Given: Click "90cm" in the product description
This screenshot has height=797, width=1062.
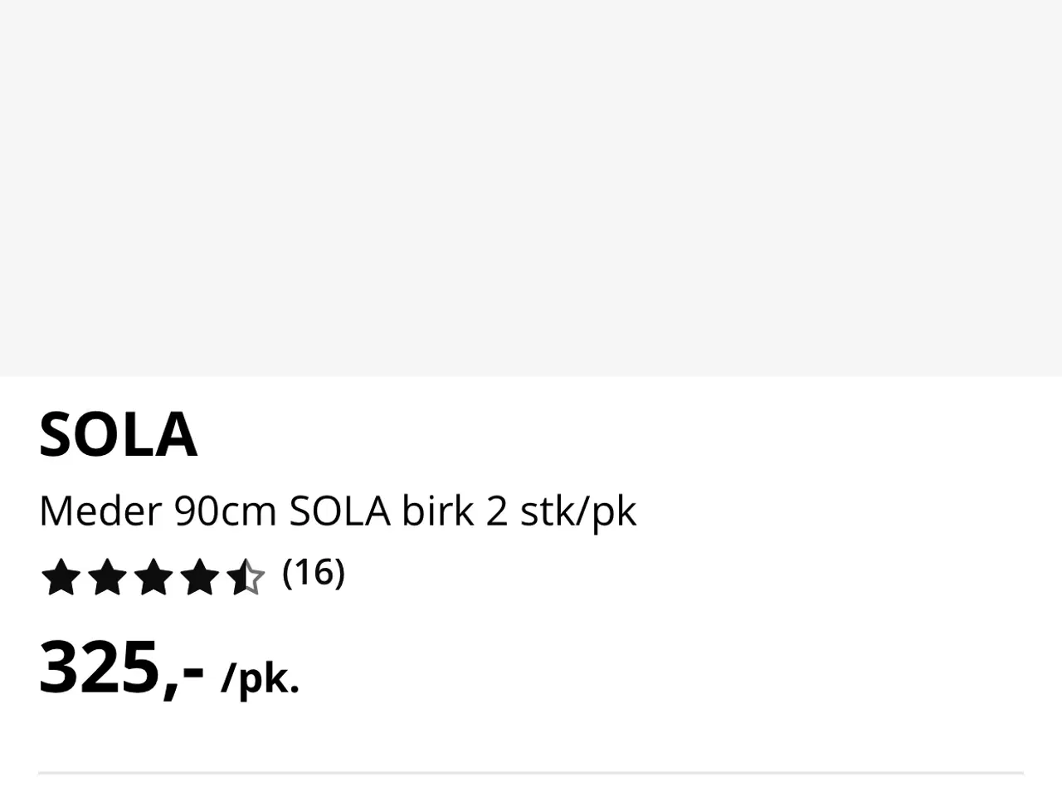Looking at the screenshot, I should click(225, 511).
